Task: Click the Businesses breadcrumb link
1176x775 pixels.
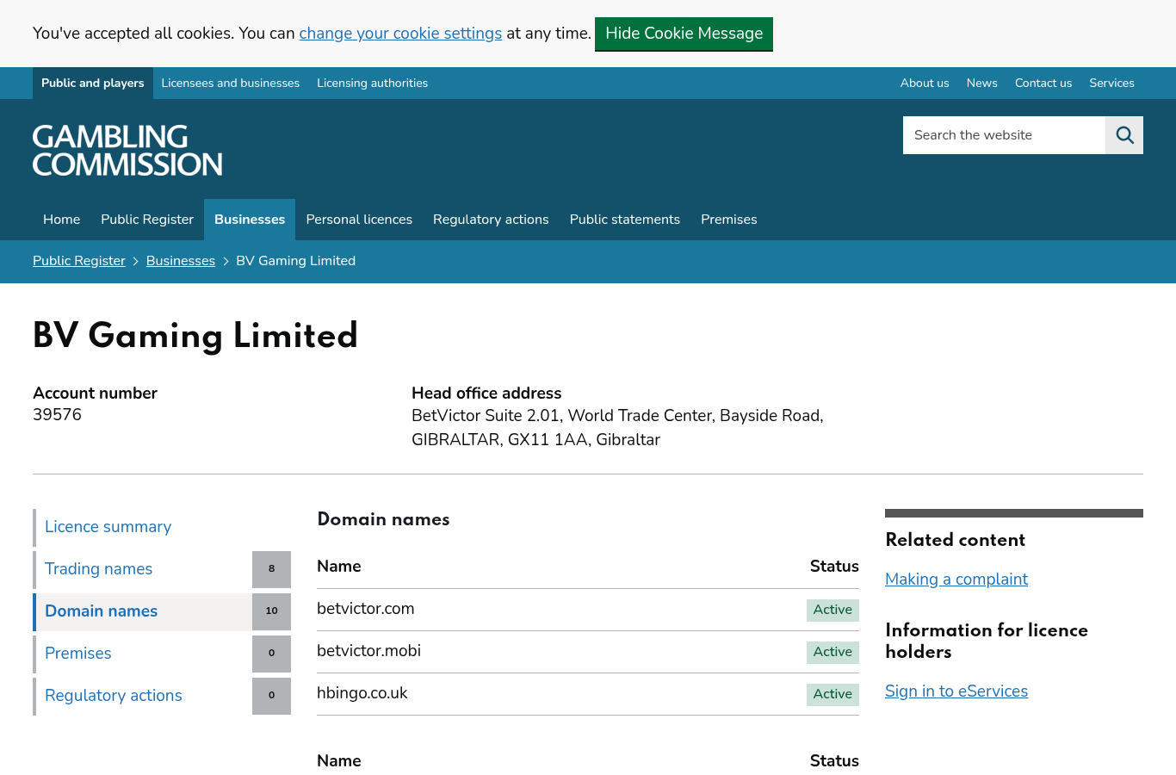Action: coord(181,261)
